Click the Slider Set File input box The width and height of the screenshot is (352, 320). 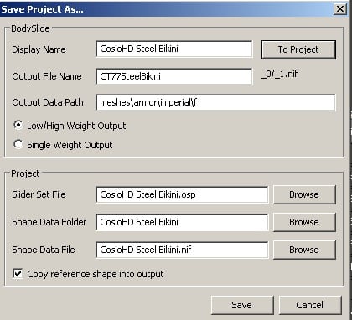pos(182,194)
